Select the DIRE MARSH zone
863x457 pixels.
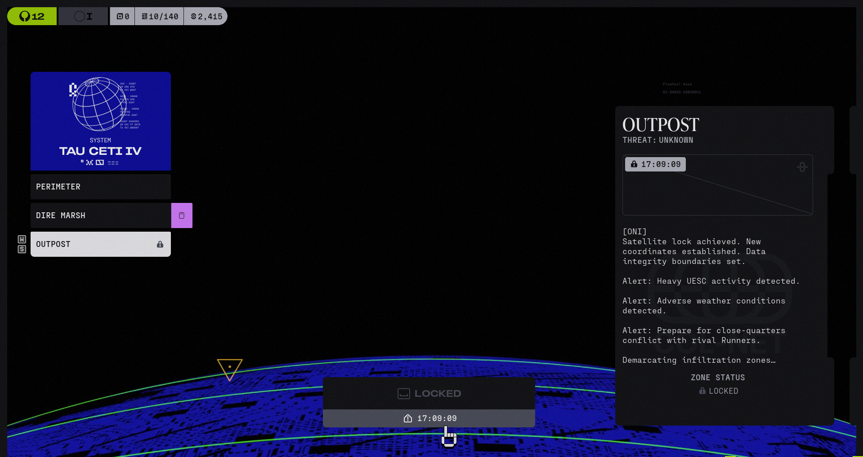[101, 215]
